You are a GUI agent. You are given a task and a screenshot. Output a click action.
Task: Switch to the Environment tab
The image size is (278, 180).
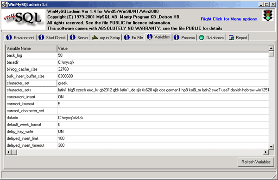coord(20,37)
